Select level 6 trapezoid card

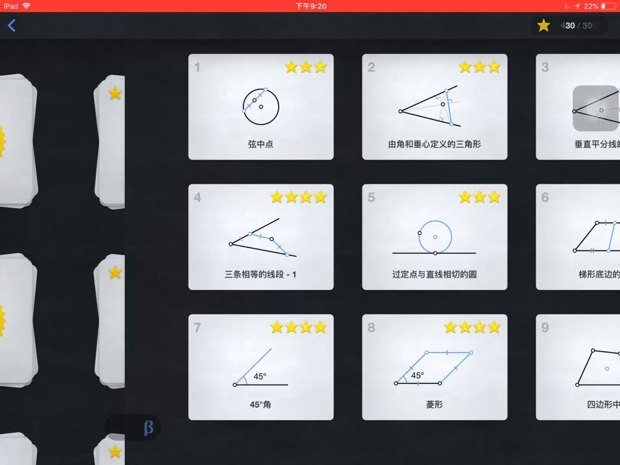click(578, 237)
